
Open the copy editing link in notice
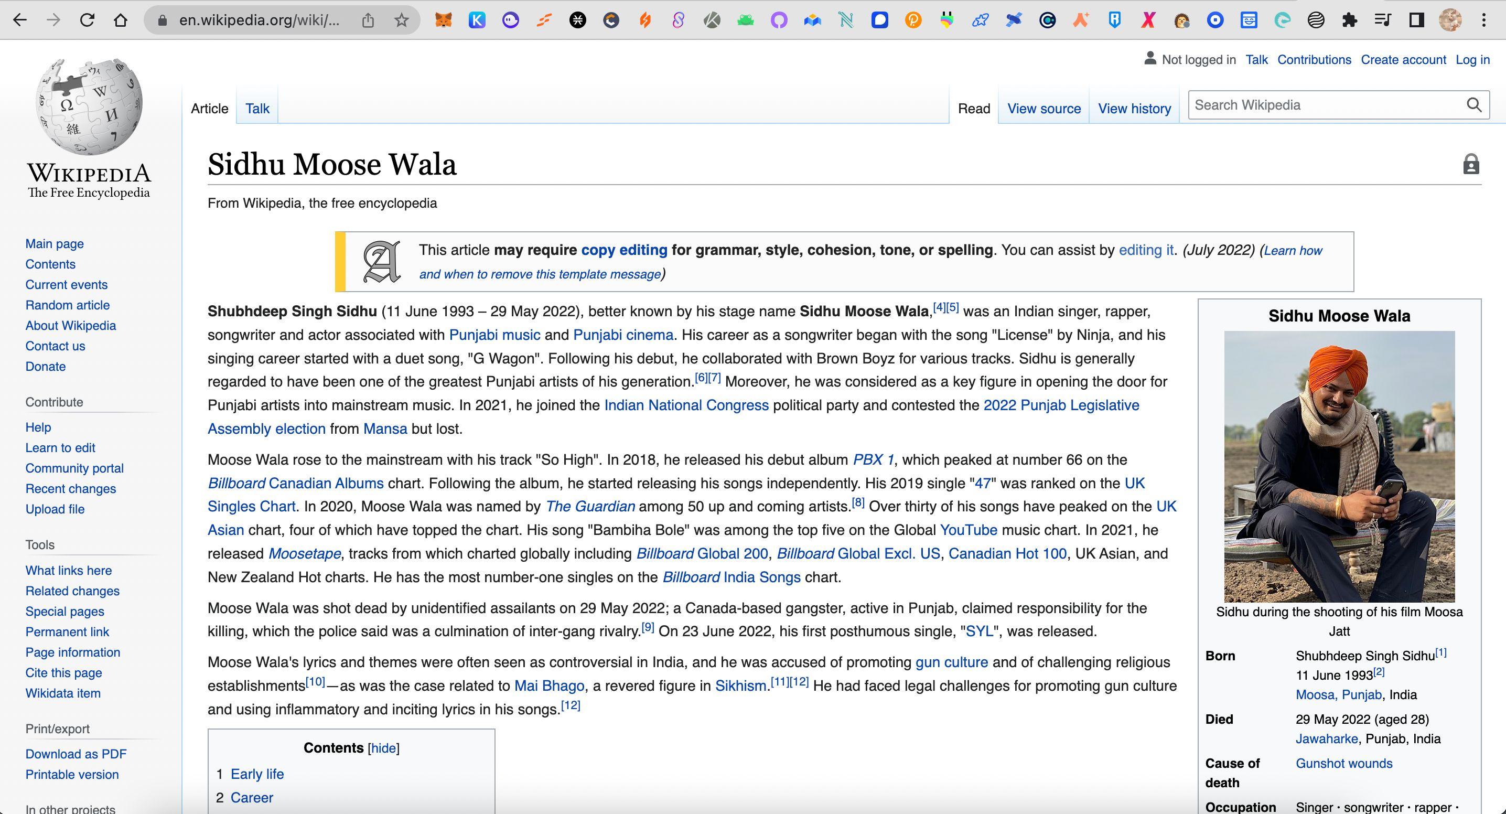pos(624,250)
